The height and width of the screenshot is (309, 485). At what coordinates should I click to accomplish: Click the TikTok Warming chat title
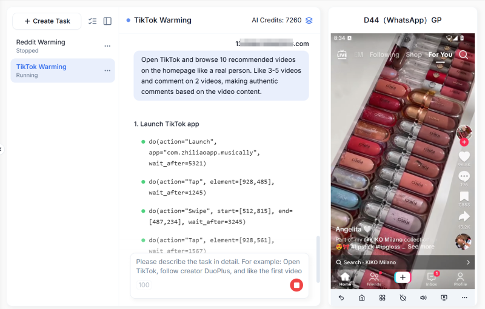coord(162,20)
